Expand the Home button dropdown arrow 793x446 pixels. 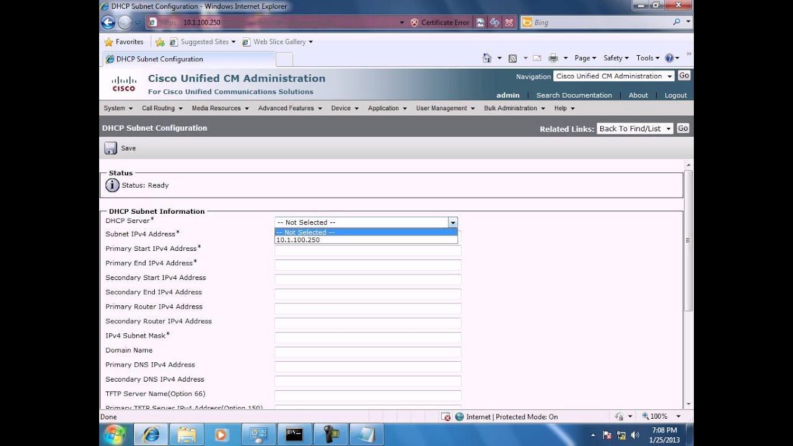tap(499, 58)
